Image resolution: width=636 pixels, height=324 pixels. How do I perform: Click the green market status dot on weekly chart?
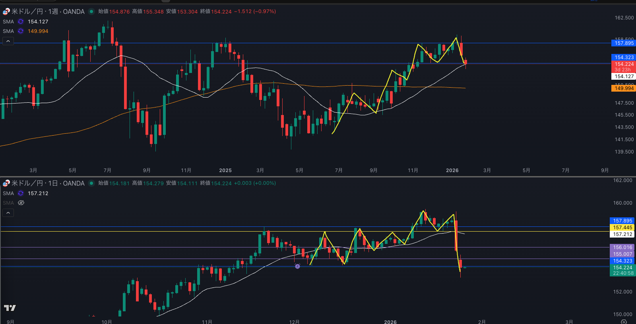91,12
